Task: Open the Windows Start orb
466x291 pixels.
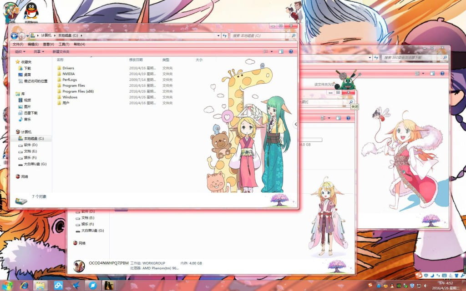Action: (8, 286)
